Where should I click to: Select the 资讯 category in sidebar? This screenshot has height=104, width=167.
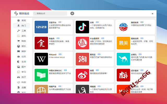21,36
